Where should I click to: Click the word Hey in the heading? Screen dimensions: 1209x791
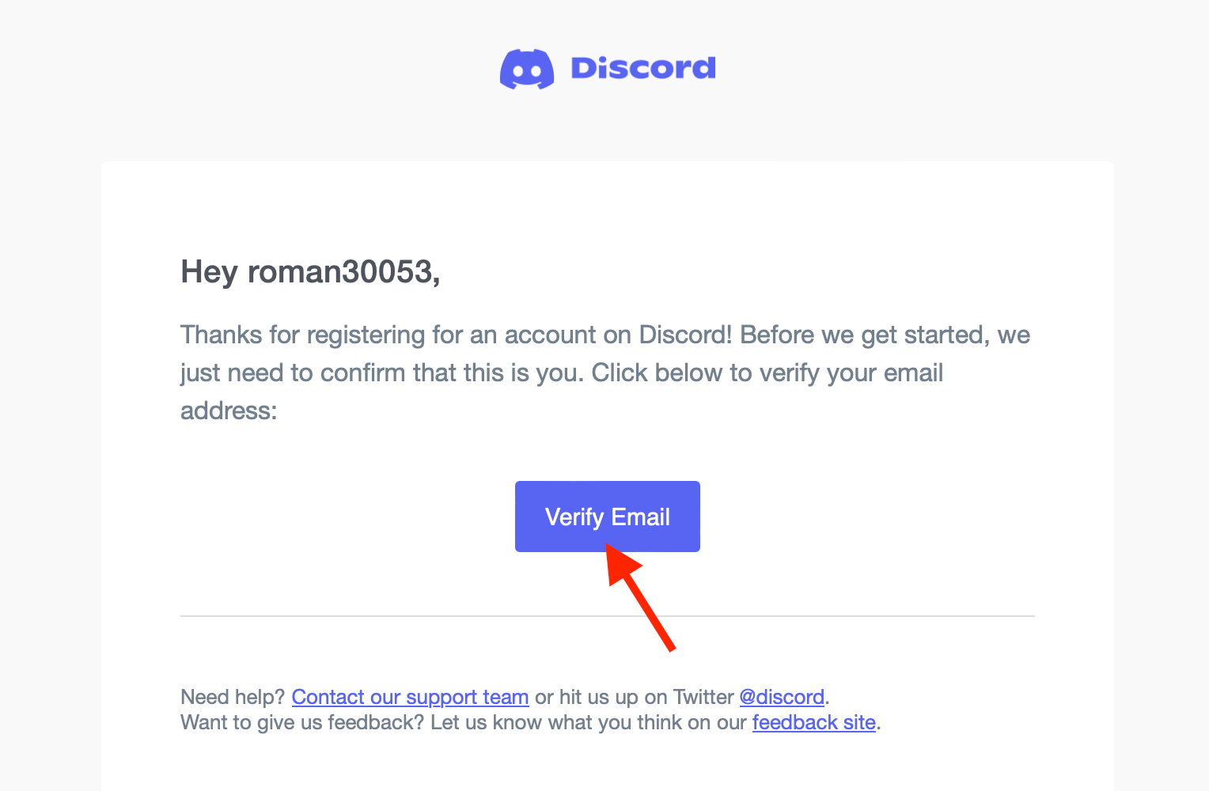pyautogui.click(x=209, y=272)
